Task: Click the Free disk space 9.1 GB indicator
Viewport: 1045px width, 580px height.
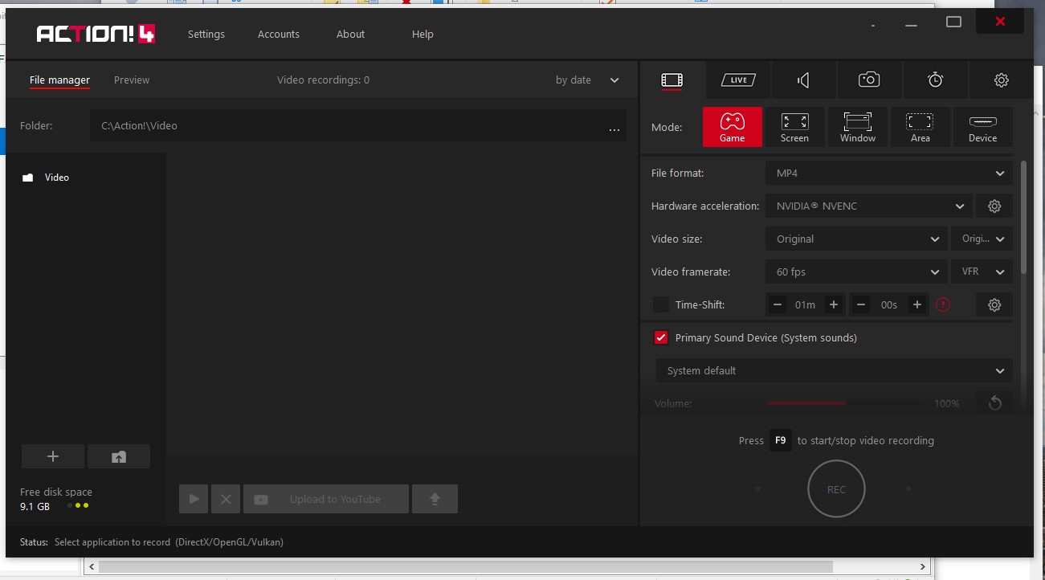Action: click(x=56, y=499)
